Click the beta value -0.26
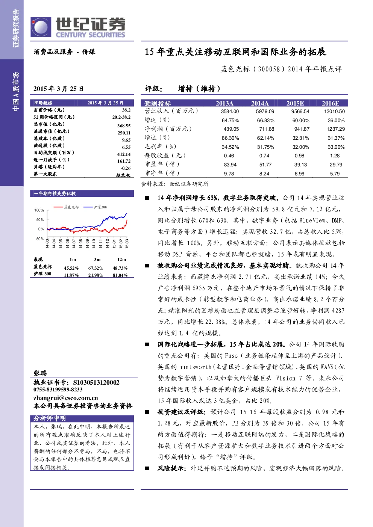373x527 pixels. tap(126, 168)
